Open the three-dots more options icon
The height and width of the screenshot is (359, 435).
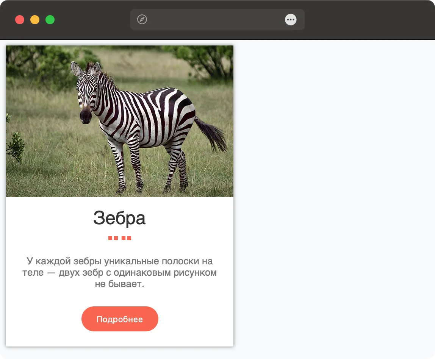coord(291,19)
